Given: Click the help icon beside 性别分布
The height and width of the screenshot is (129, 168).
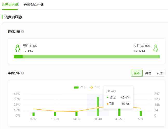Looking at the screenshot, I should point(22,32).
